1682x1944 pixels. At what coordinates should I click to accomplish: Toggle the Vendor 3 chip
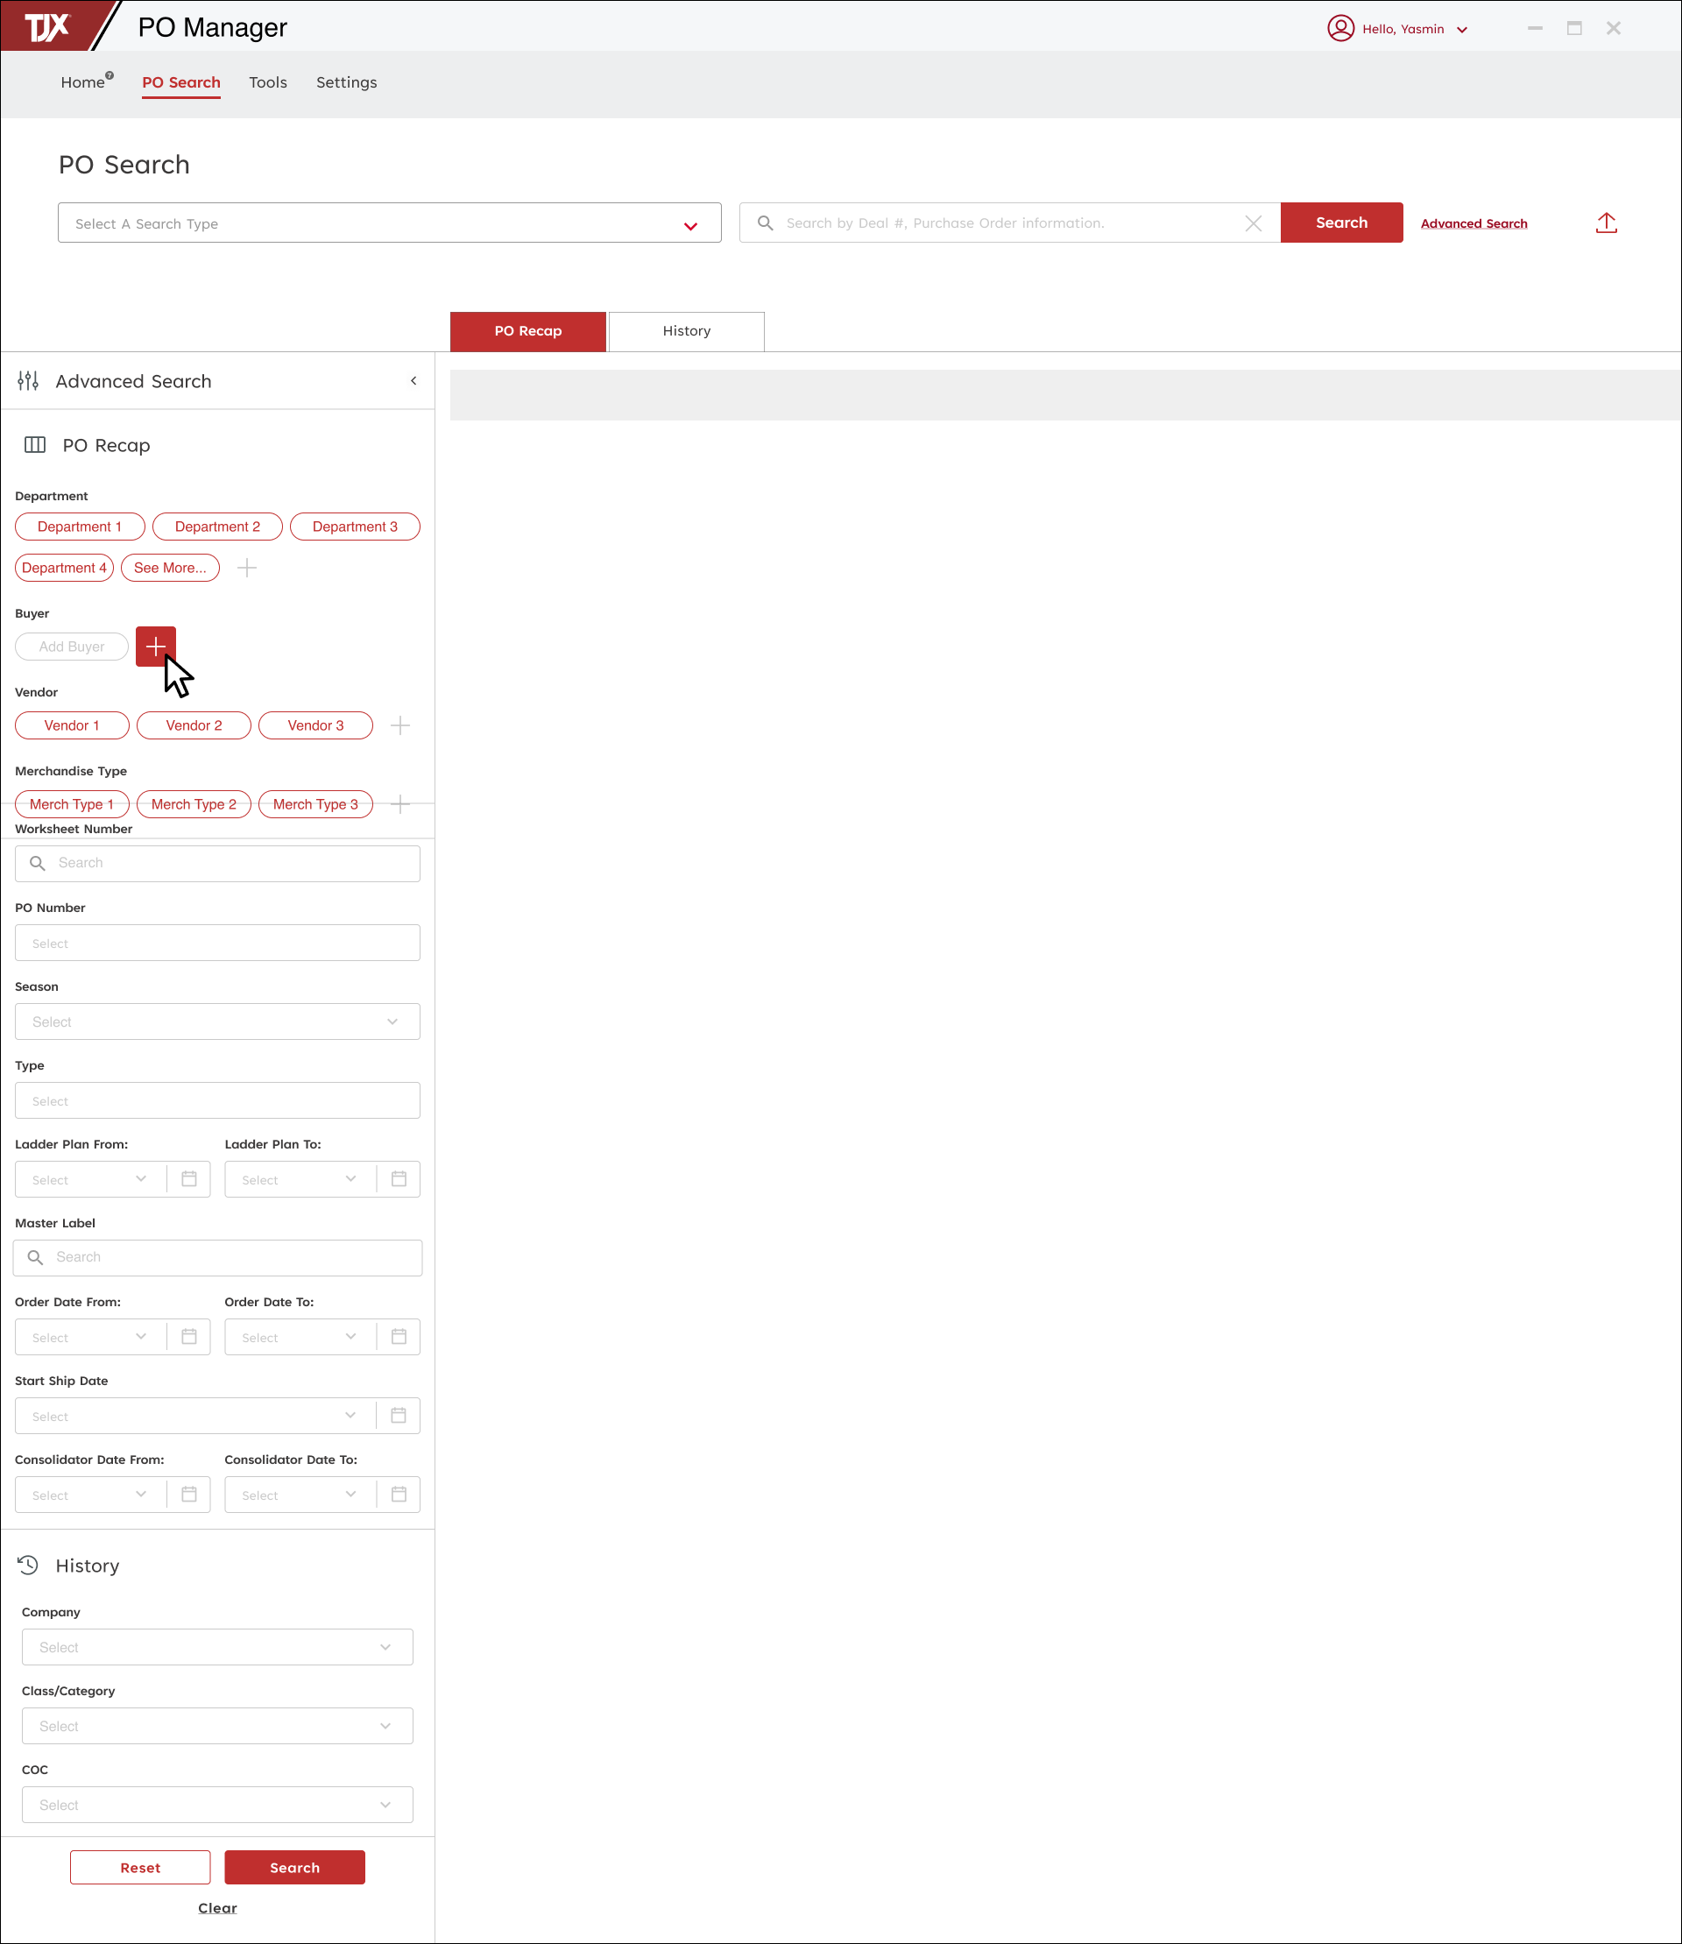click(x=315, y=725)
